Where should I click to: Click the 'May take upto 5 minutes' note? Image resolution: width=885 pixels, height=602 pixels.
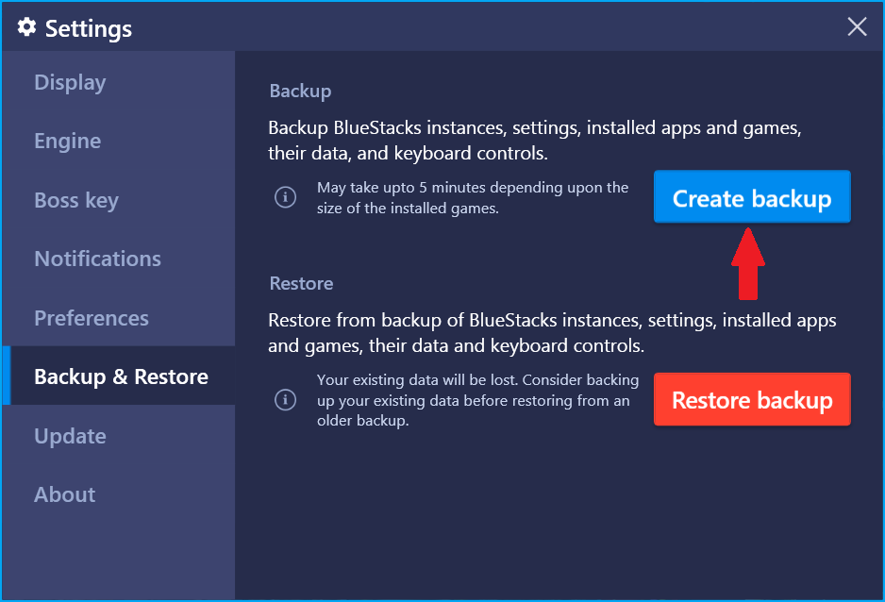tap(473, 197)
